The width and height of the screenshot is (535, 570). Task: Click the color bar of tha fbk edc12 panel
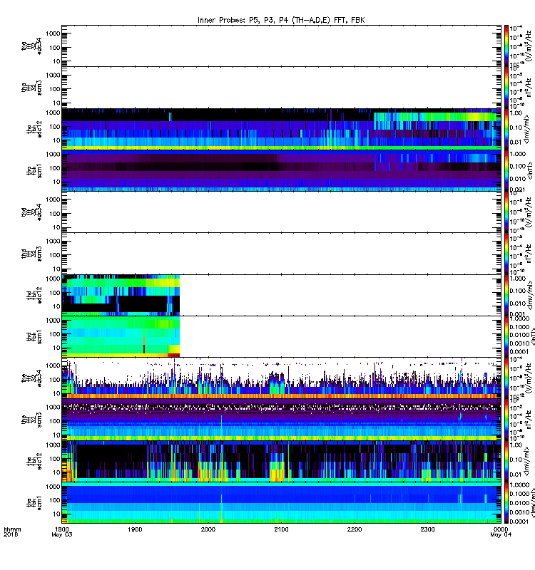506,129
